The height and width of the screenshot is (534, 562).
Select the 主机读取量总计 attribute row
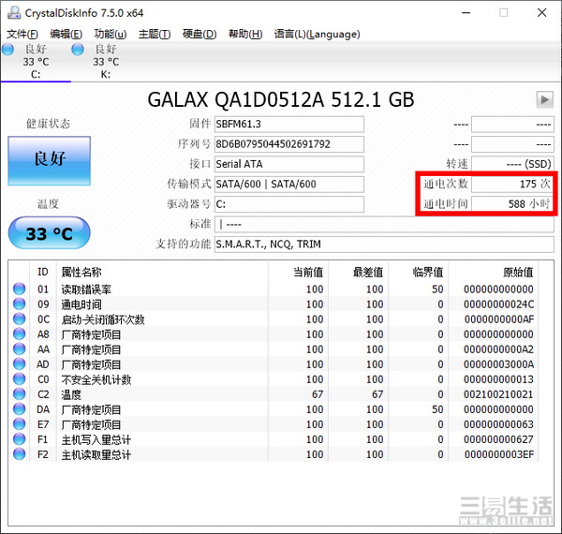coord(274,454)
